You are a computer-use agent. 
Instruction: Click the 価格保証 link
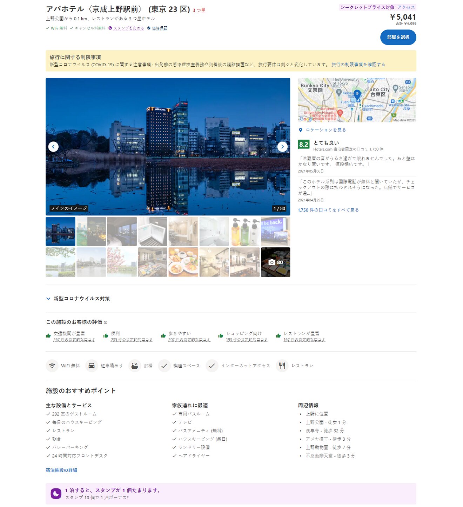pyautogui.click(x=160, y=28)
